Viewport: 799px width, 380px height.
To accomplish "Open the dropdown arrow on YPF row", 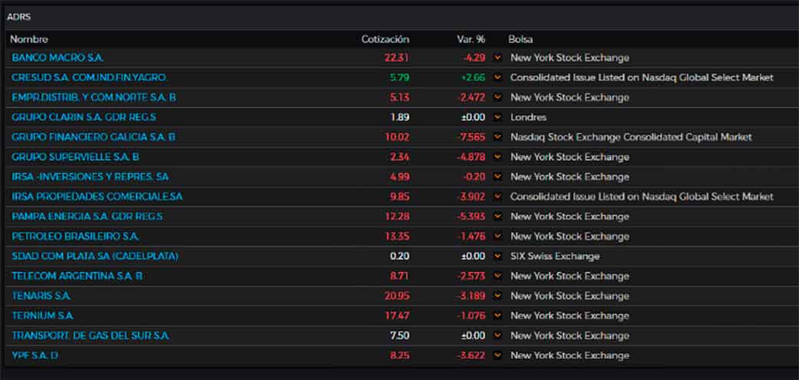I will click(498, 355).
